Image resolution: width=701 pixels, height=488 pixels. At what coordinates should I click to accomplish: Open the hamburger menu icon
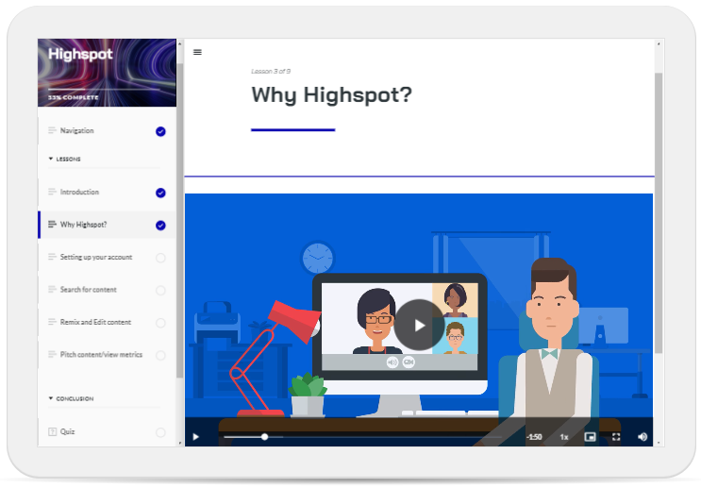[x=197, y=52]
